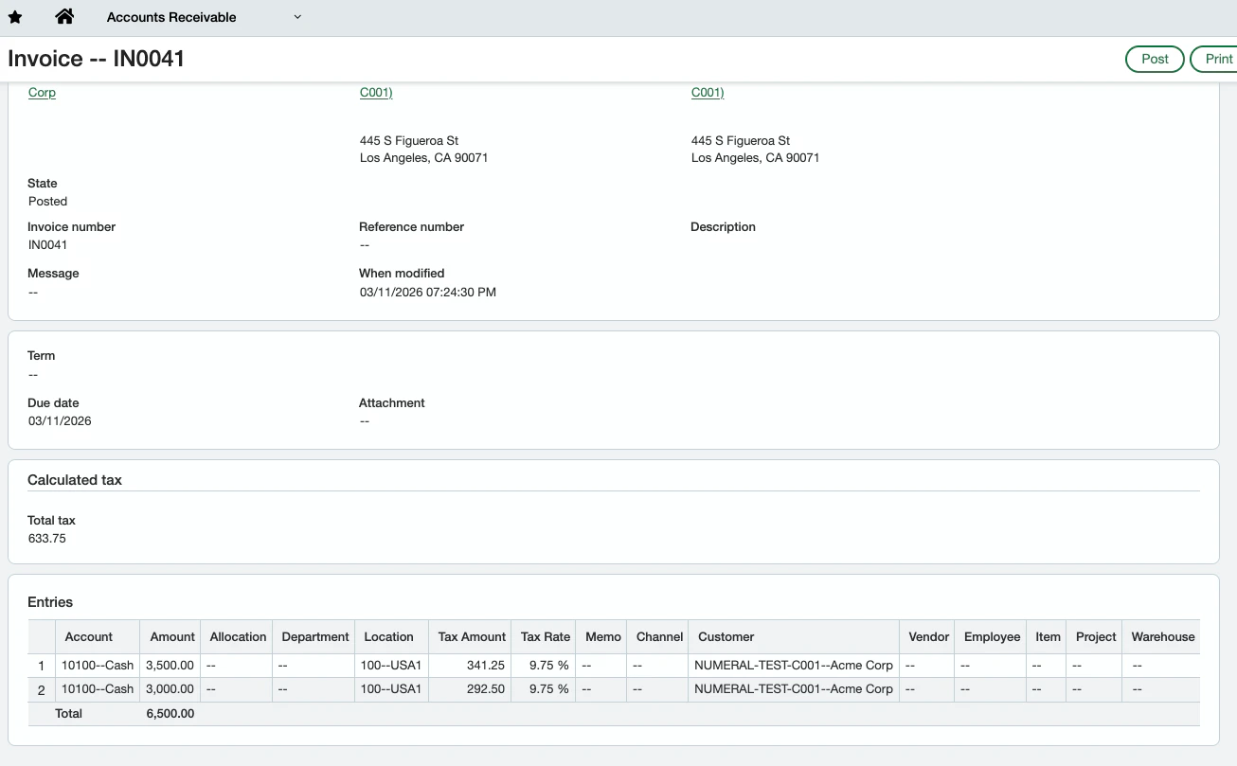Click the 9.75 % tax rate in row 1
Screen dimensions: 1237x766
[548, 666]
